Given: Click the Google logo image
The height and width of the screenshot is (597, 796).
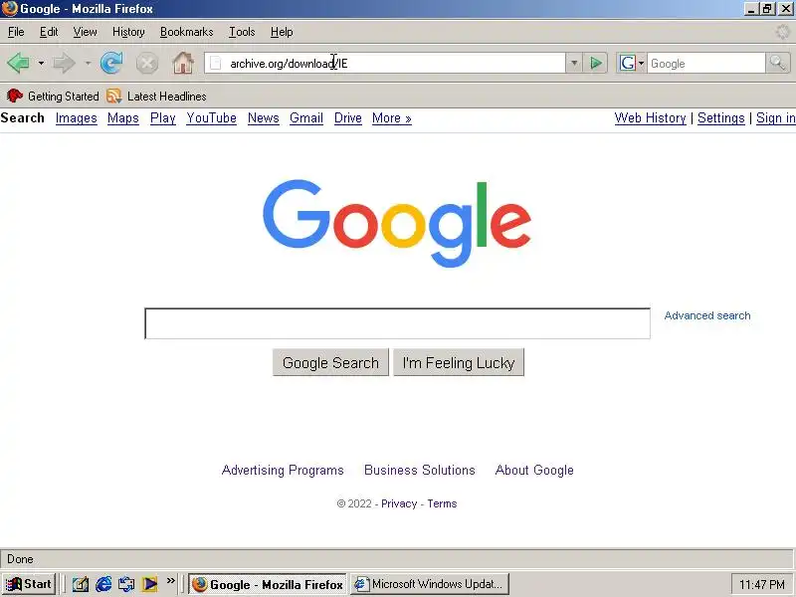Looking at the screenshot, I should (397, 223).
